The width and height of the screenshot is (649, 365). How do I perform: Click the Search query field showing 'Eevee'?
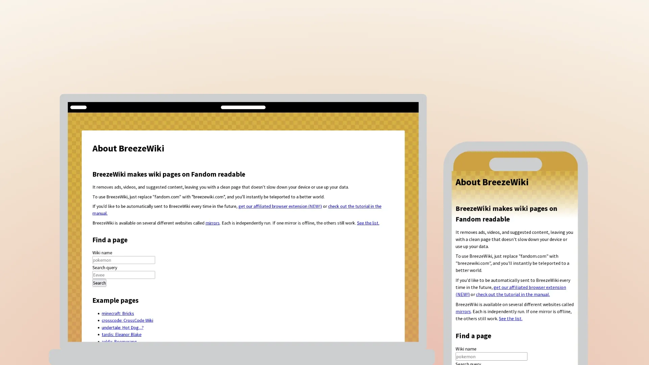pos(123,275)
